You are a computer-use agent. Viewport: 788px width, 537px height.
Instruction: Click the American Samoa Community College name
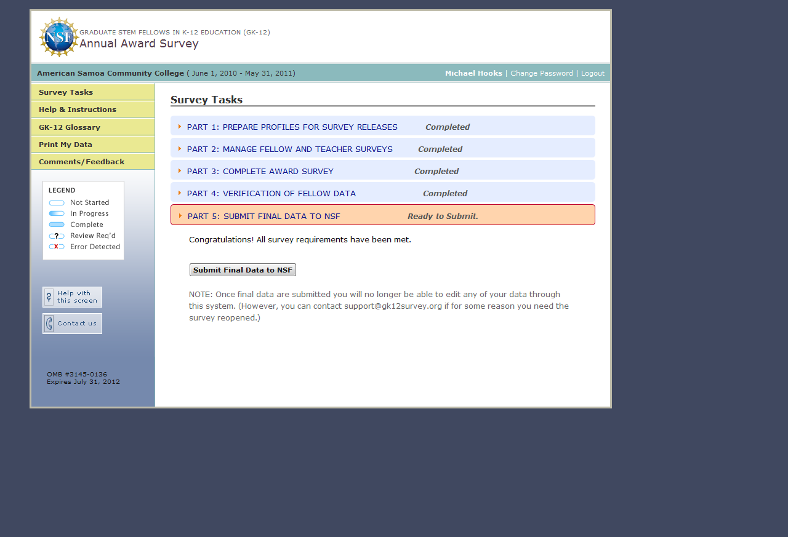pos(111,73)
